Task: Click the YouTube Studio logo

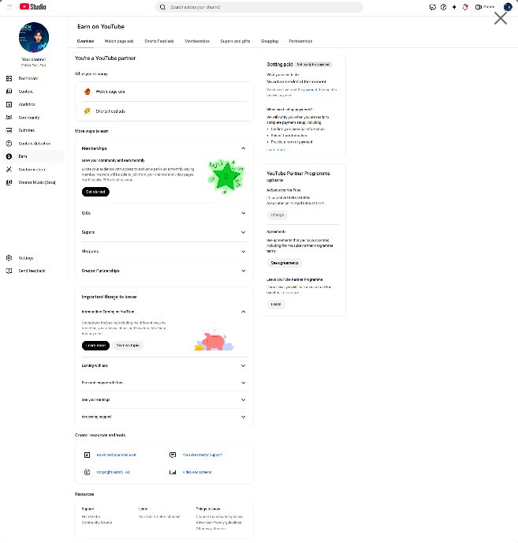Action: point(33,6)
